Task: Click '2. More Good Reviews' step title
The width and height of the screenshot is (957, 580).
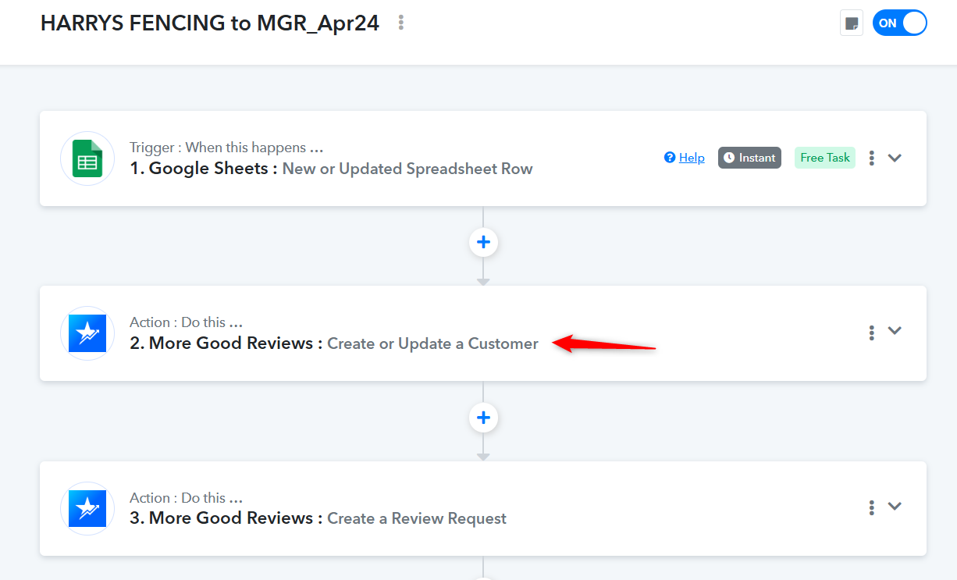Action: (226, 343)
